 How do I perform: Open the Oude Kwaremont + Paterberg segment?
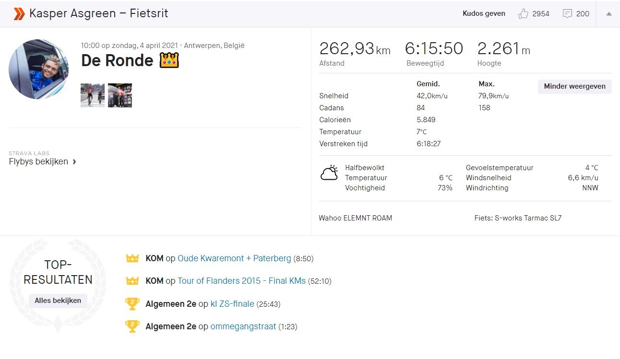coord(234,258)
